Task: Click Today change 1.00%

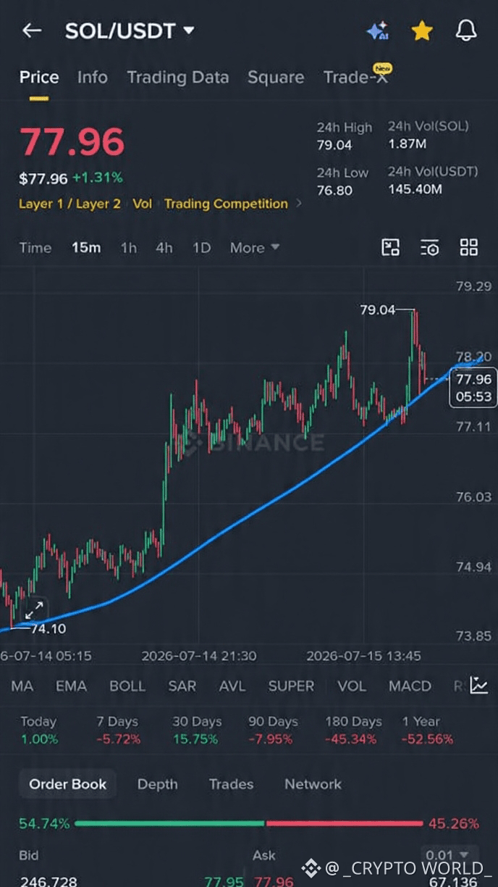Action: click(x=38, y=739)
